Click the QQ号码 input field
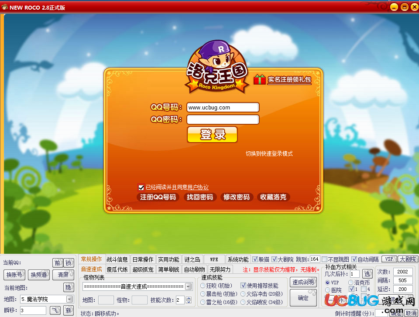The image size is (419, 317). 223,107
